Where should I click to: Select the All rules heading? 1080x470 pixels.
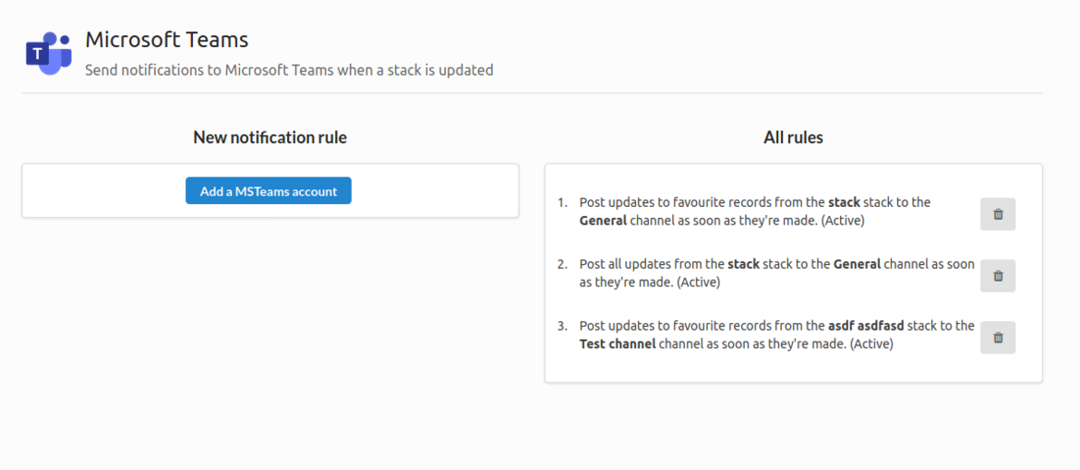coord(793,138)
